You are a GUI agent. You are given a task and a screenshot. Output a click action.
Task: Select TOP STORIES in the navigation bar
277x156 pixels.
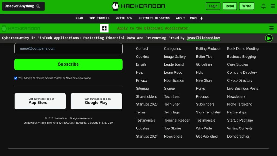coord(99,18)
